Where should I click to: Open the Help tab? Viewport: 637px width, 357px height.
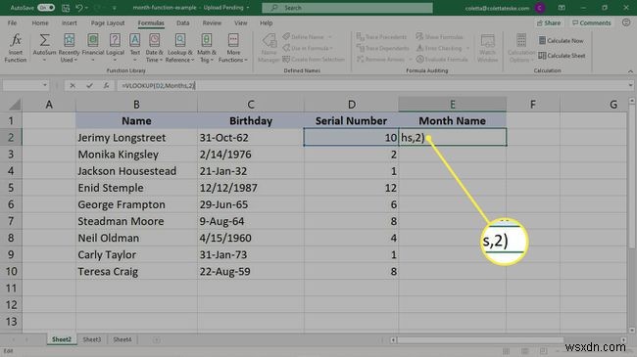pos(267,23)
